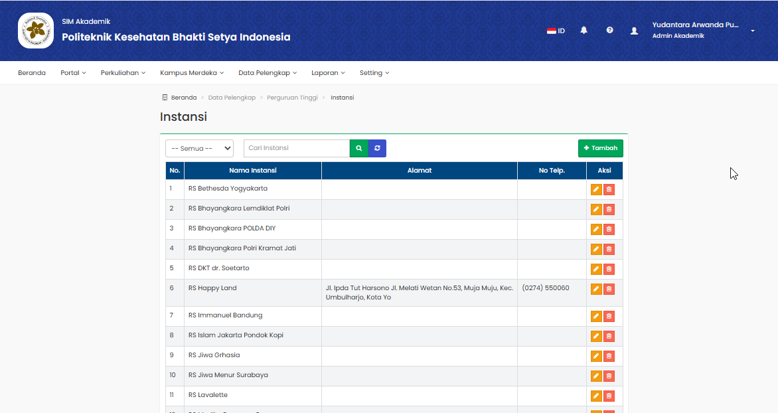The height and width of the screenshot is (413, 778).
Task: Click the Tambah button
Action: (x=600, y=148)
